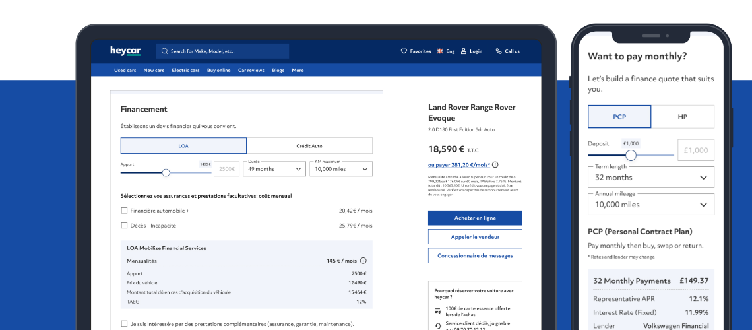Open the New cars menu

[x=154, y=70]
